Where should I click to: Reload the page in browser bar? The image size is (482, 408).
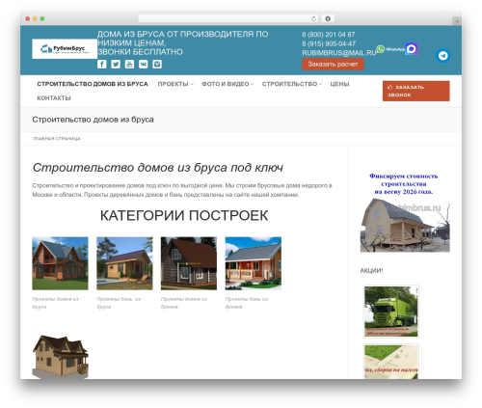pos(313,18)
